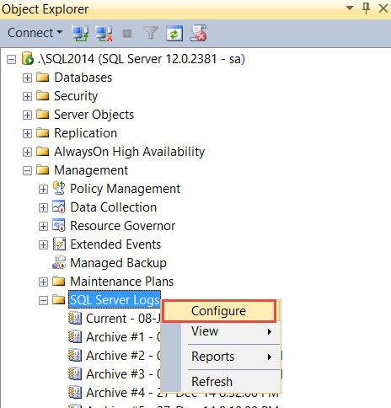This screenshot has width=391, height=408.
Task: Expand the Maintenance Plans node
Action: [x=43, y=282]
